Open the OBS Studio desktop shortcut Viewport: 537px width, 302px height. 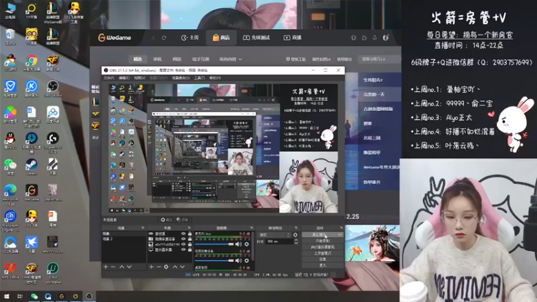53,88
